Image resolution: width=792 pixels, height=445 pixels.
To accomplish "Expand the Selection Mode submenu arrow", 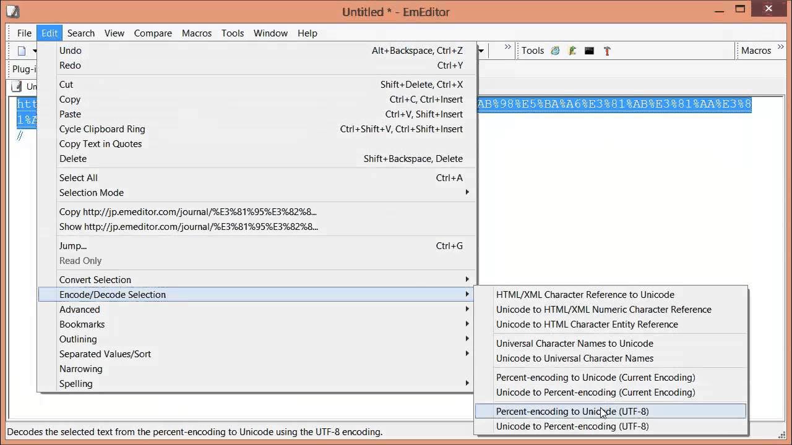I will [467, 192].
